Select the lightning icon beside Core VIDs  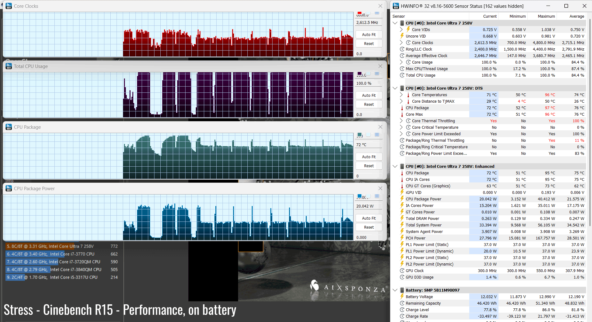pyautogui.click(x=408, y=29)
